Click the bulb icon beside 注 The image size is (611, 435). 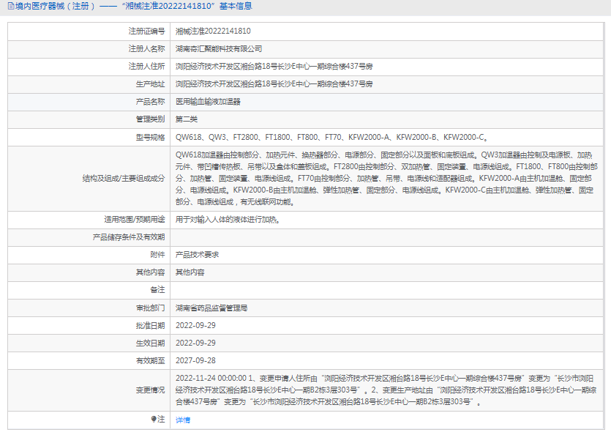154,419
